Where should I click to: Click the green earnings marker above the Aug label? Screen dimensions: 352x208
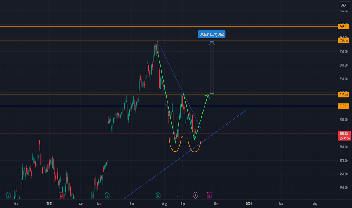pyautogui.click(x=158, y=195)
